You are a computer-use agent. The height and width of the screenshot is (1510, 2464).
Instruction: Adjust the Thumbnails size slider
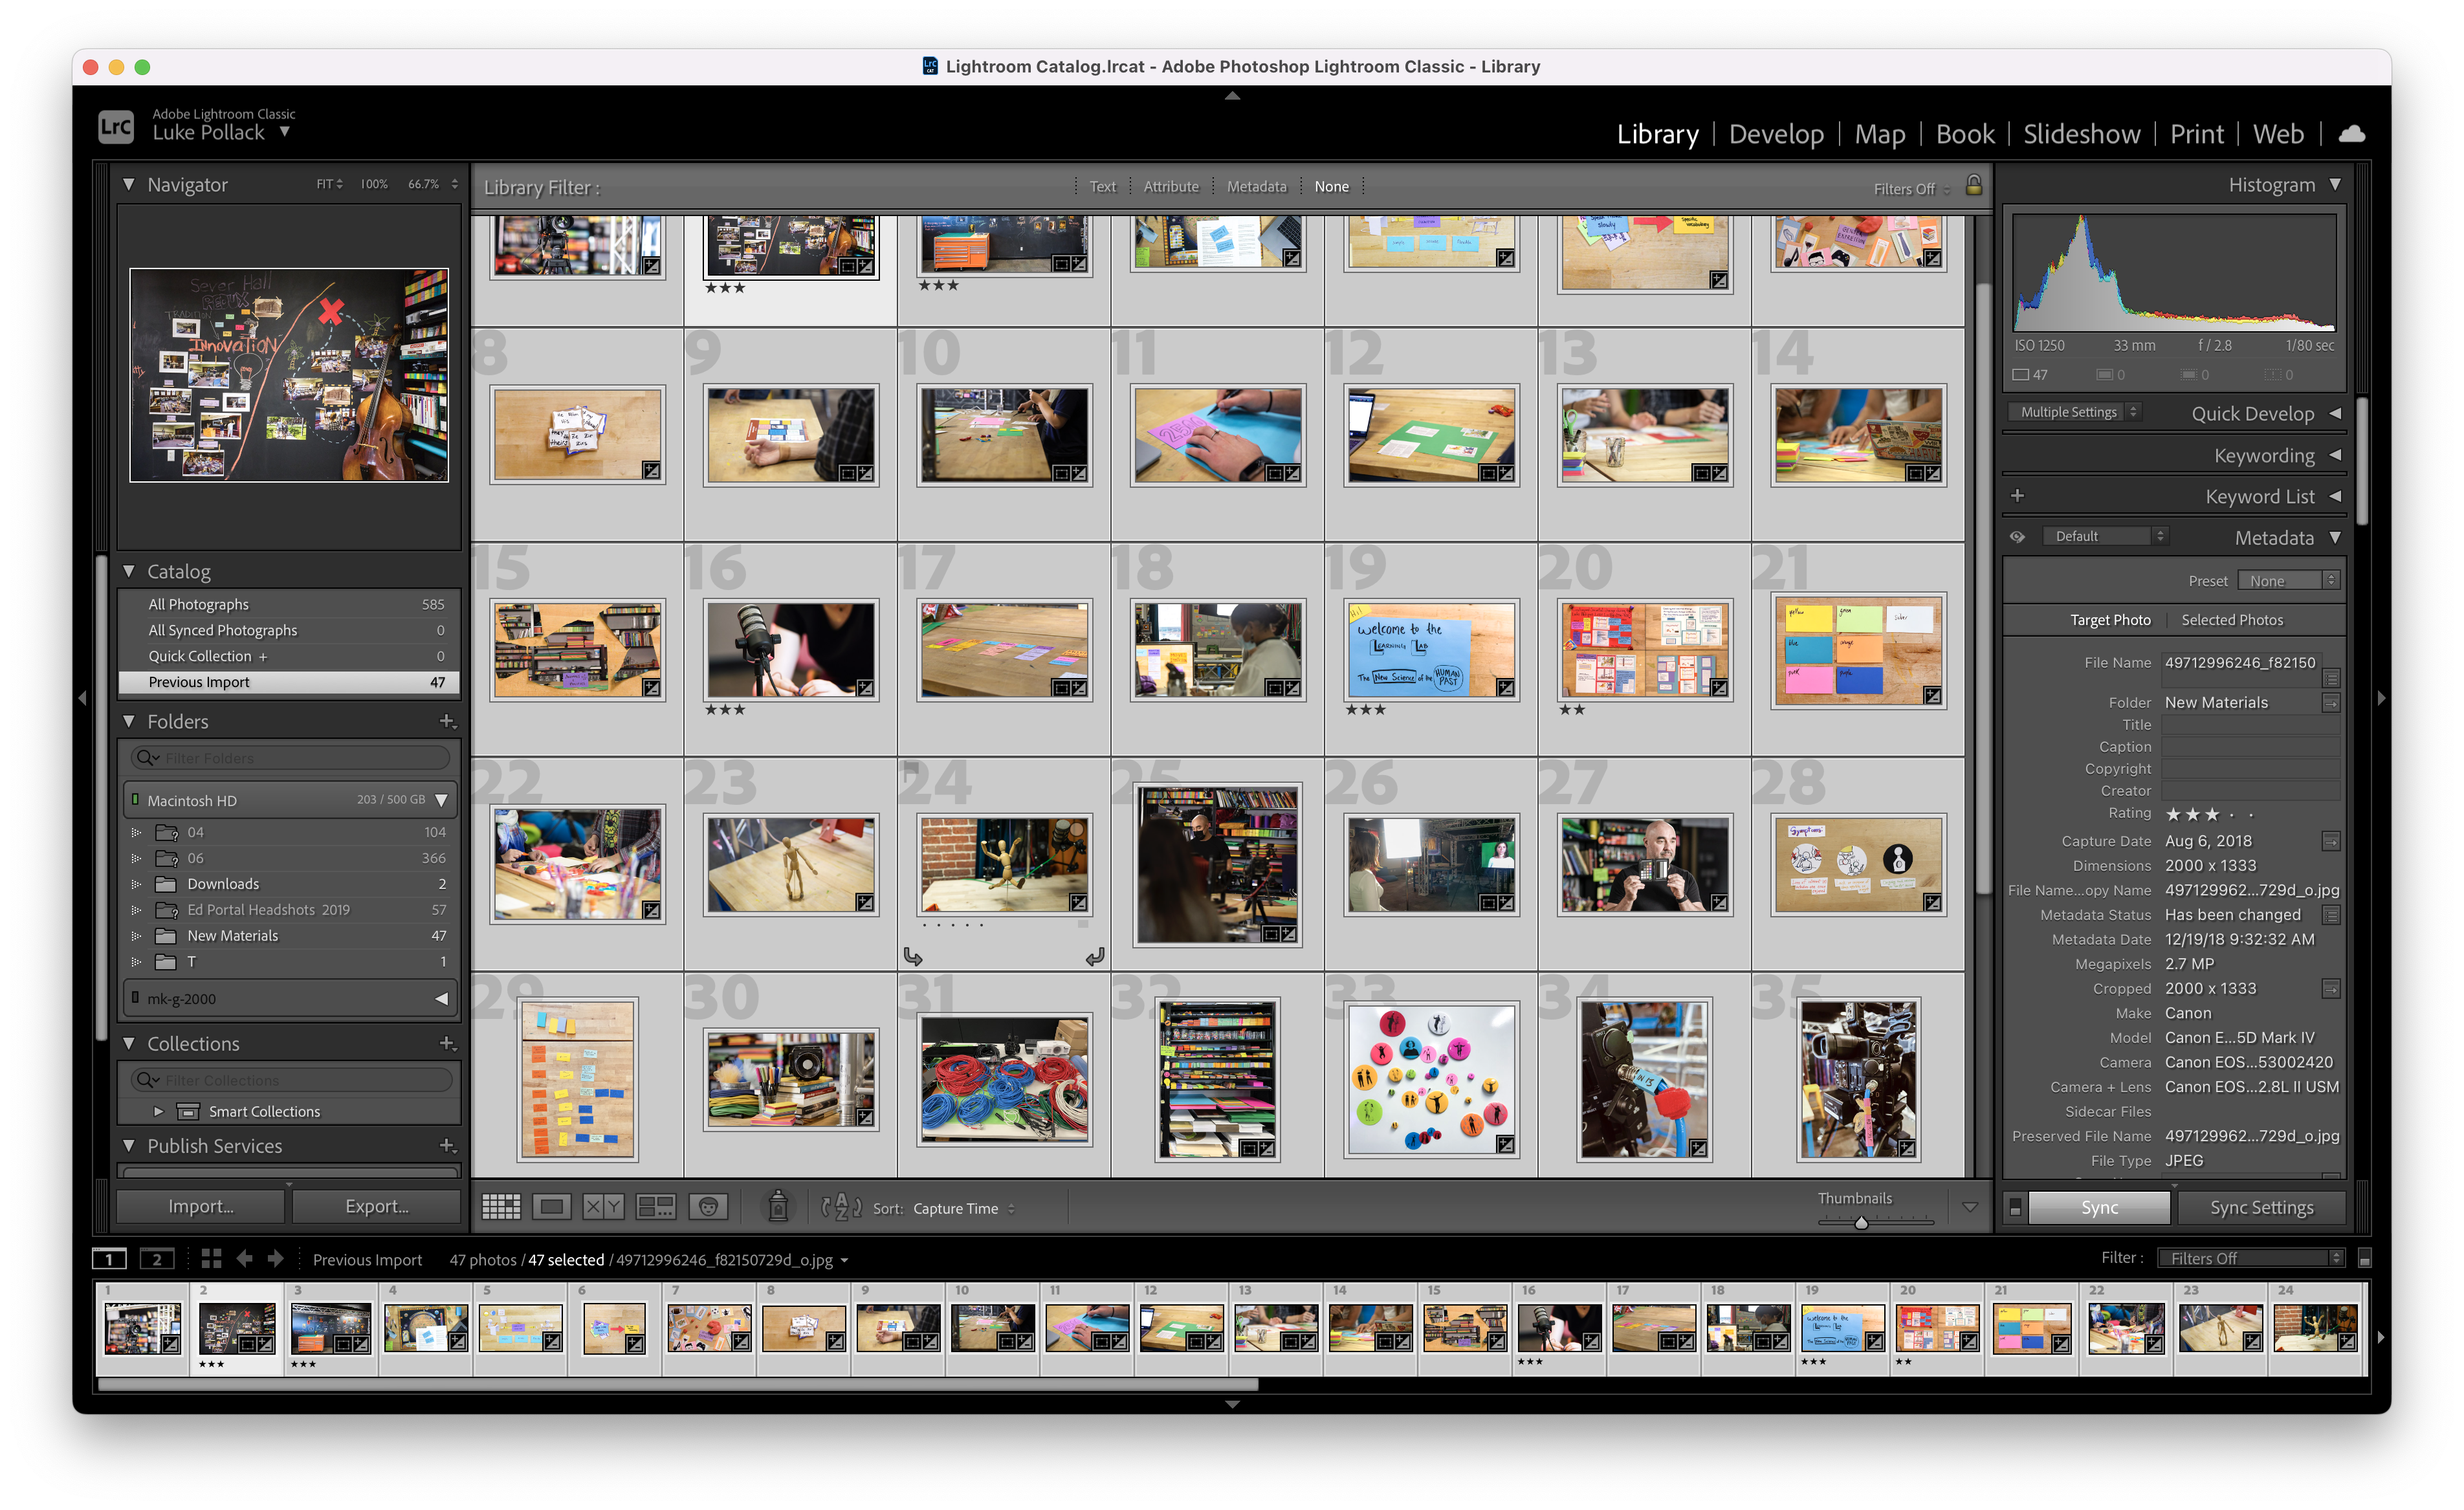coord(1861,1222)
